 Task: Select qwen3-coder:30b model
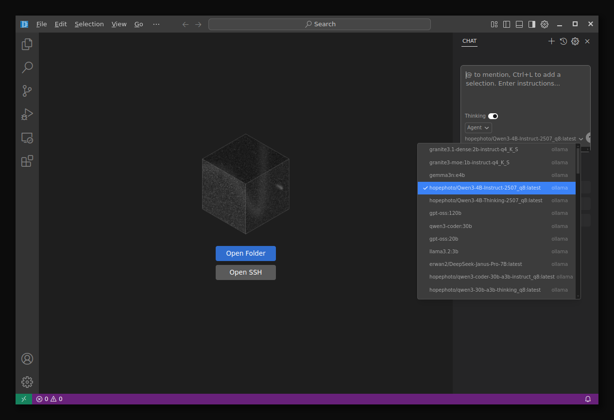(496, 226)
